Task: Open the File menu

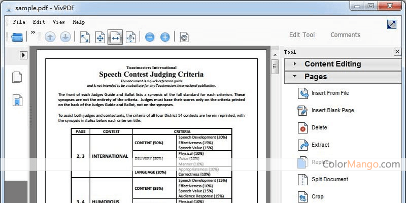Action: coord(19,22)
